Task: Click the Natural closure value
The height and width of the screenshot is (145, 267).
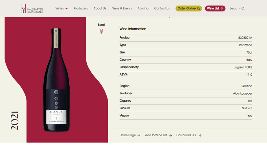Action: click(247, 108)
